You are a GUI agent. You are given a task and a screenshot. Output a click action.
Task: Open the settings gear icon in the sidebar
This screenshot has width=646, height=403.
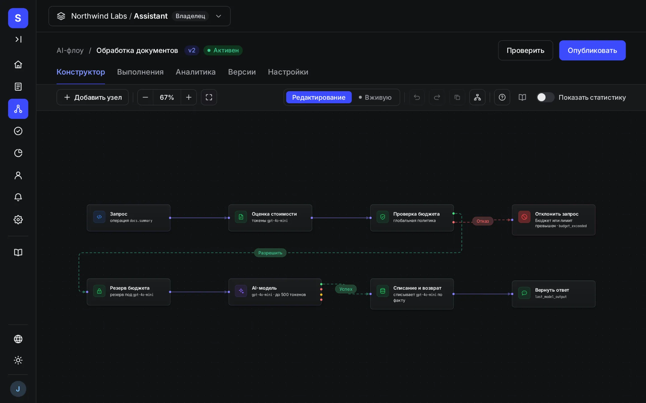(x=18, y=219)
